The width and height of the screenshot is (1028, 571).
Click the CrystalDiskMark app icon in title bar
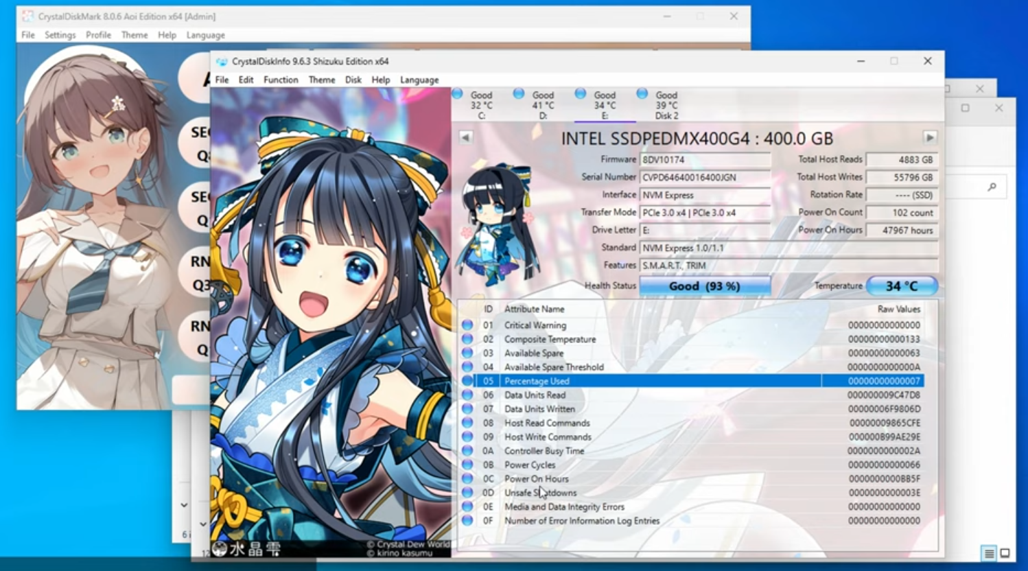point(27,16)
